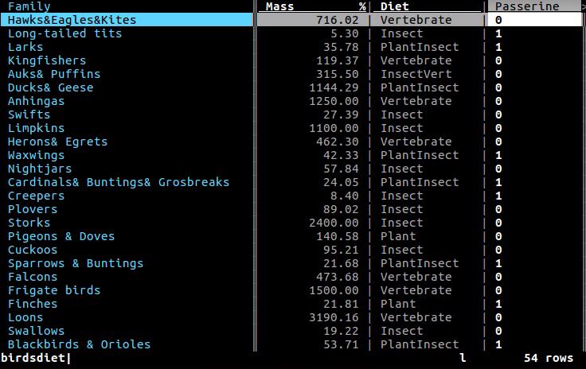Select the Cardinals& Buntings& Grosbreaks cell
The image size is (586, 369).
119,182
